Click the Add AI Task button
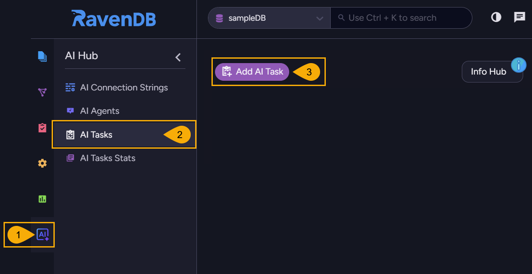Viewport: 532px width, 274px height. (252, 71)
